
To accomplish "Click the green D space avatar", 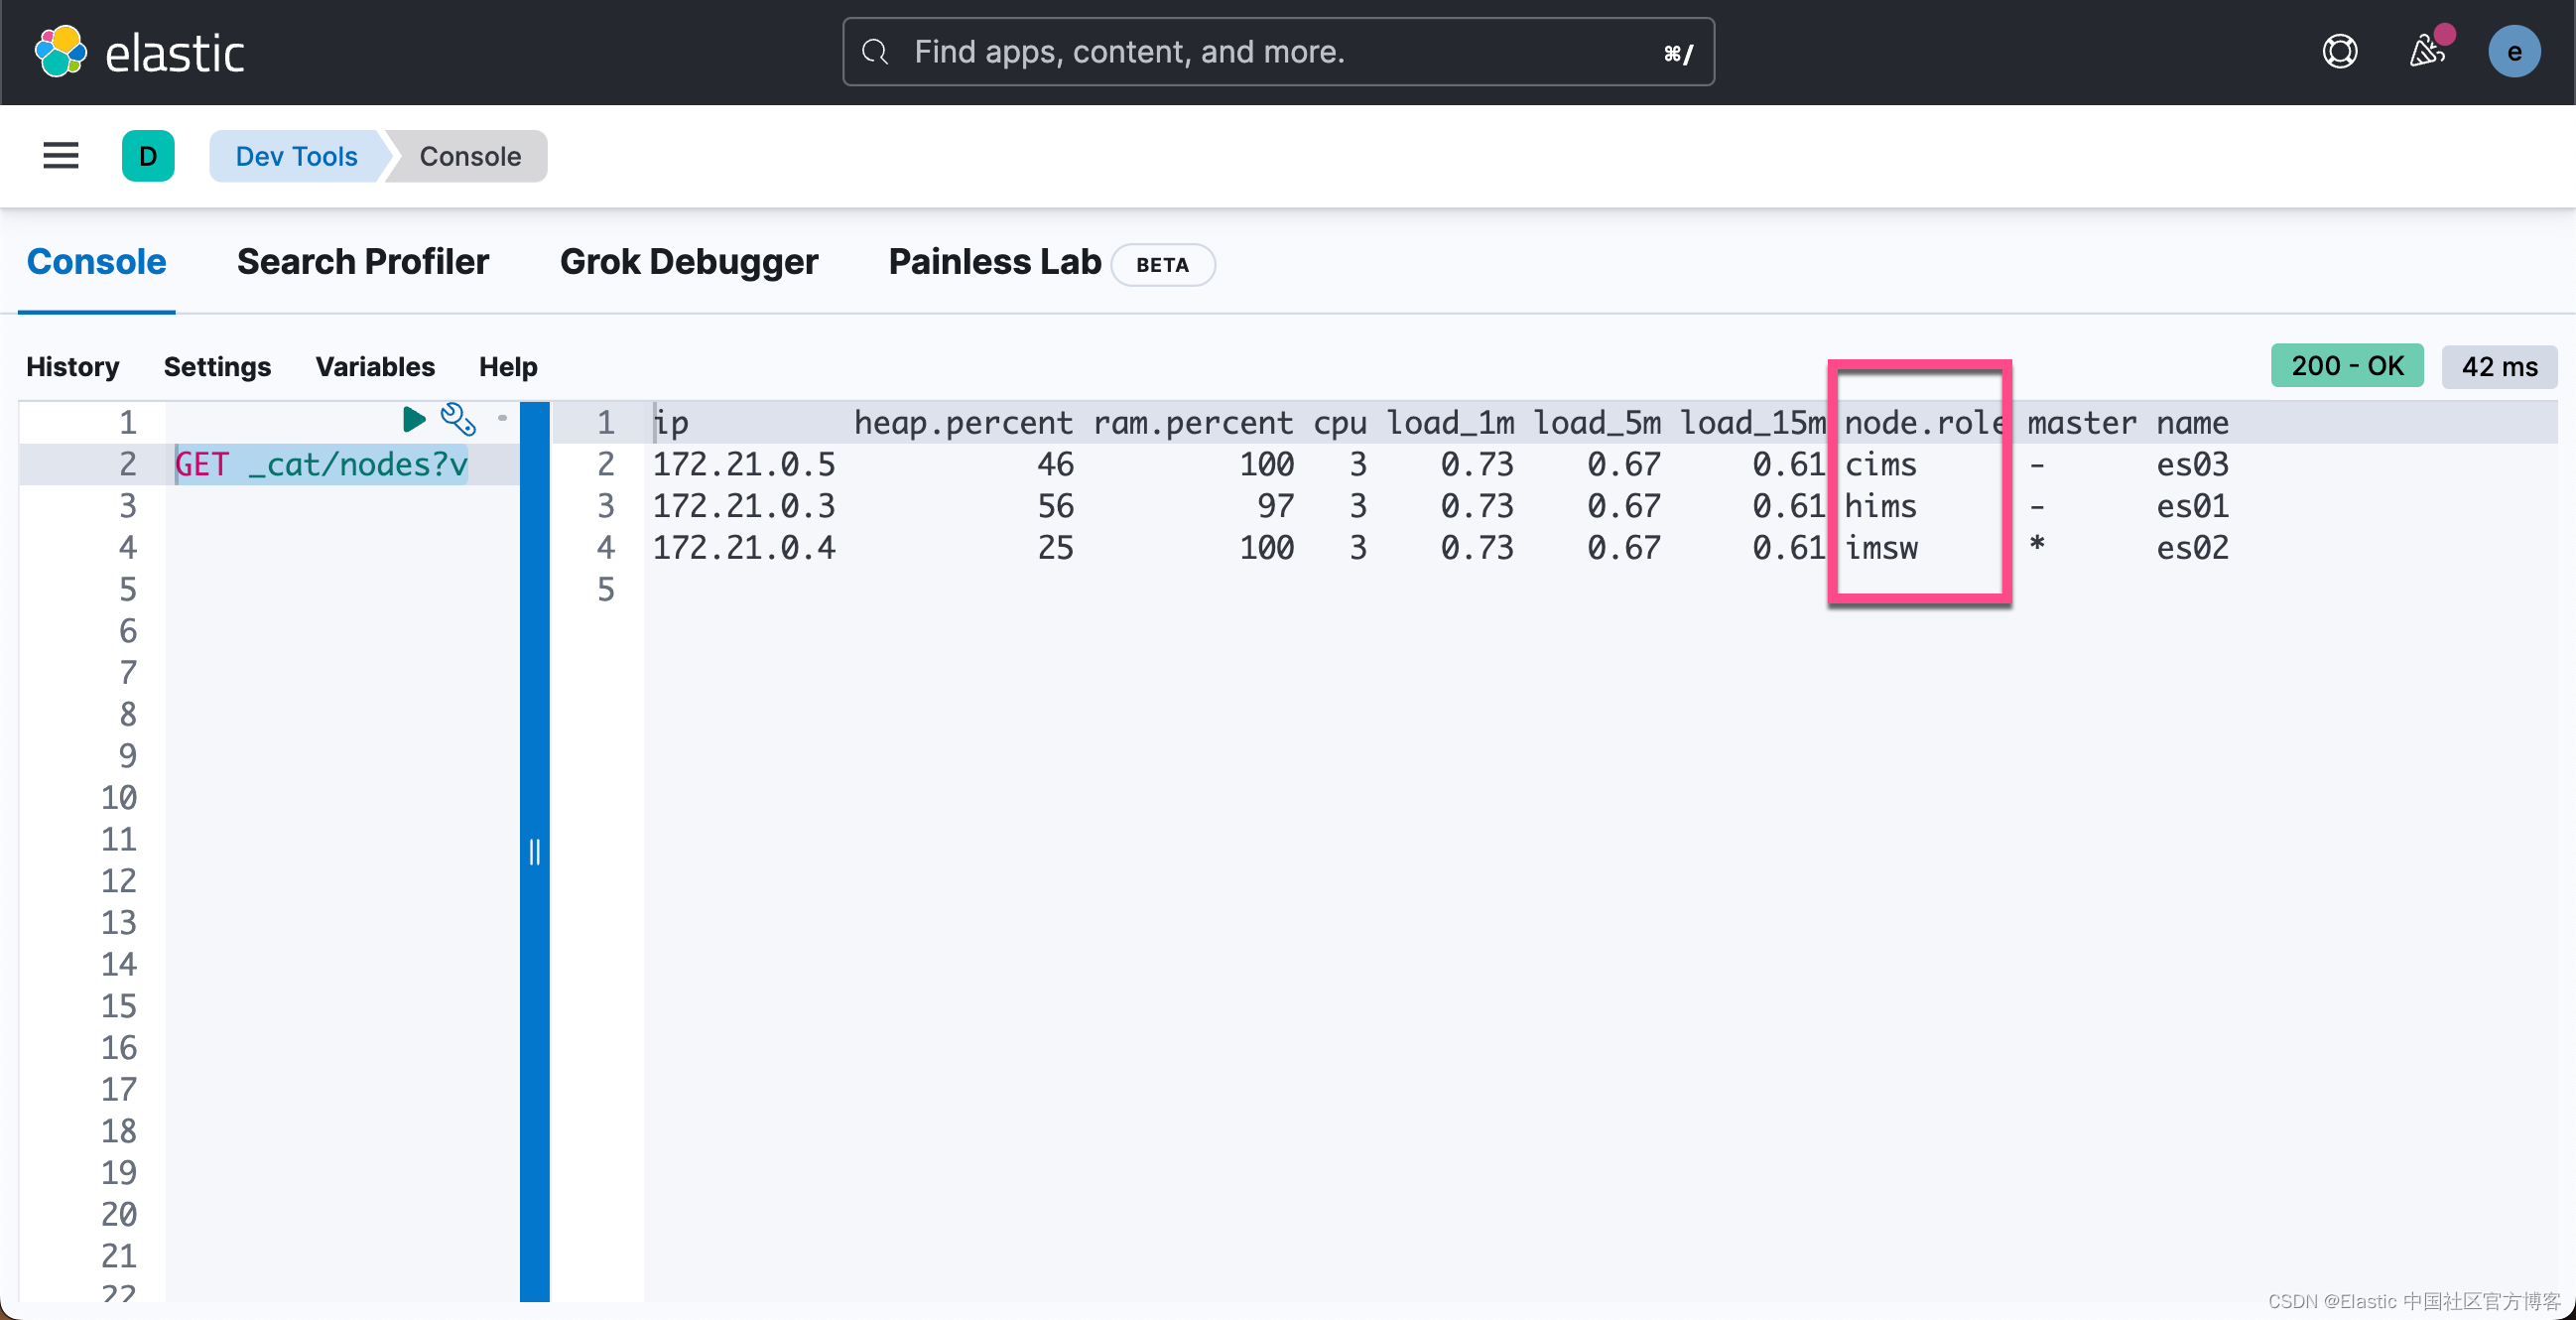I will [148, 156].
